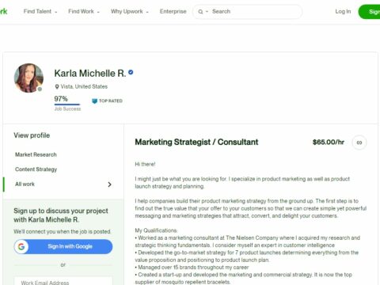
Task: Expand the Find Work menu
Action: pos(84,11)
